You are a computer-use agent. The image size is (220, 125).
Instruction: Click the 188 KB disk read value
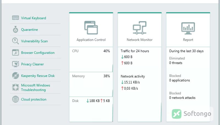pos(94,101)
